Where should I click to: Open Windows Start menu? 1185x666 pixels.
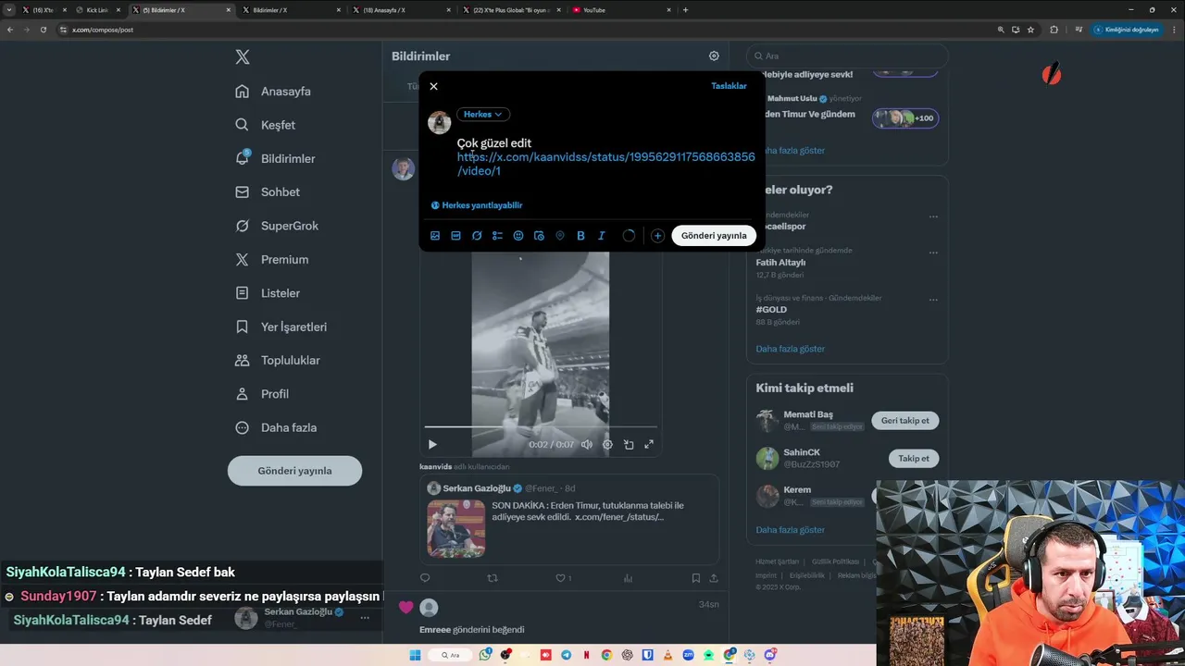[415, 655]
